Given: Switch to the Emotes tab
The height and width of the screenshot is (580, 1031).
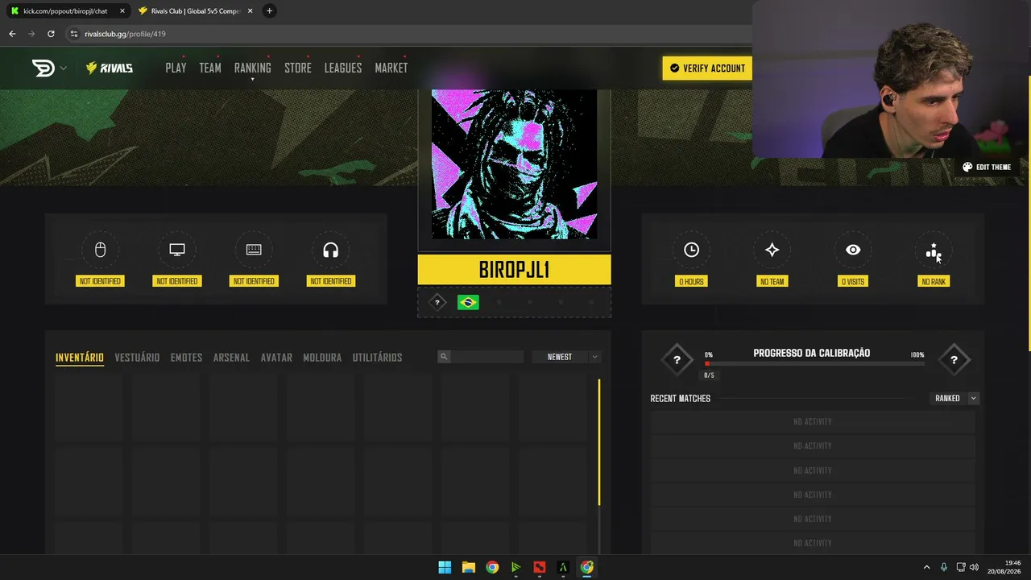Looking at the screenshot, I should pos(186,358).
